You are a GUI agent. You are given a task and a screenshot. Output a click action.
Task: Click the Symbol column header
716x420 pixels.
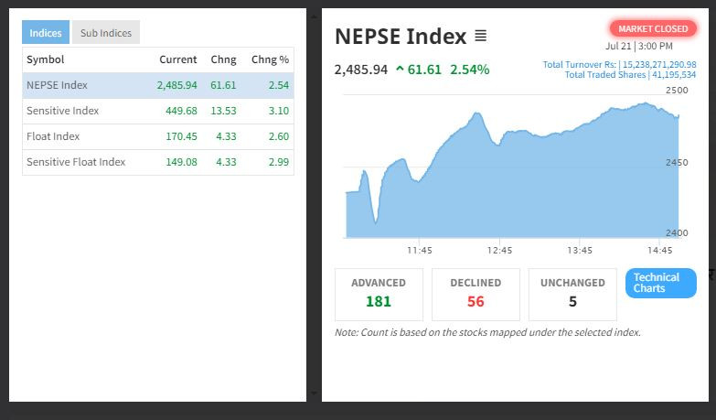click(45, 59)
